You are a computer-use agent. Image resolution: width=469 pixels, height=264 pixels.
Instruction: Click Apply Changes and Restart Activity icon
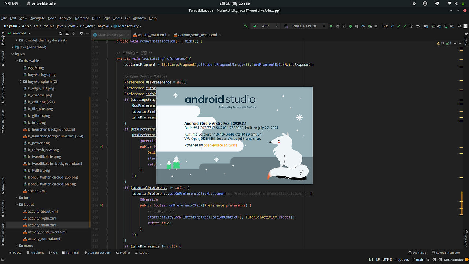click(337, 26)
